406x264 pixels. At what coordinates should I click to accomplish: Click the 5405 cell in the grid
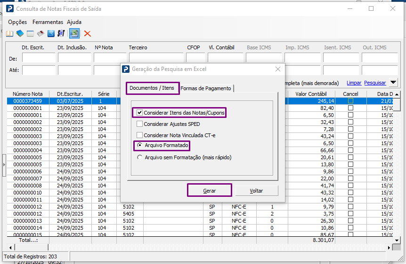click(x=129, y=214)
